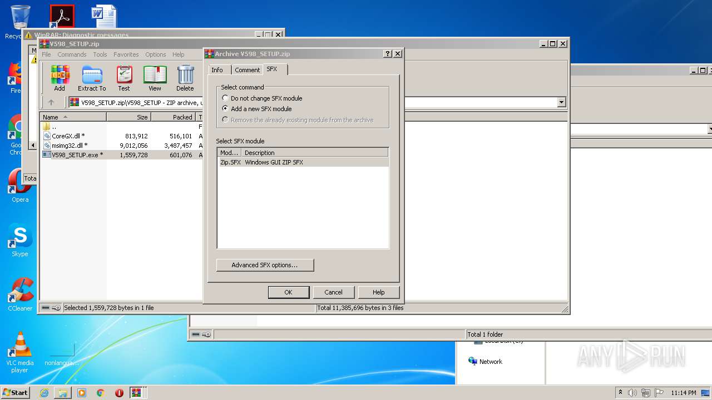
Task: Click the Recycle Bin desktop icon
Action: [20, 22]
